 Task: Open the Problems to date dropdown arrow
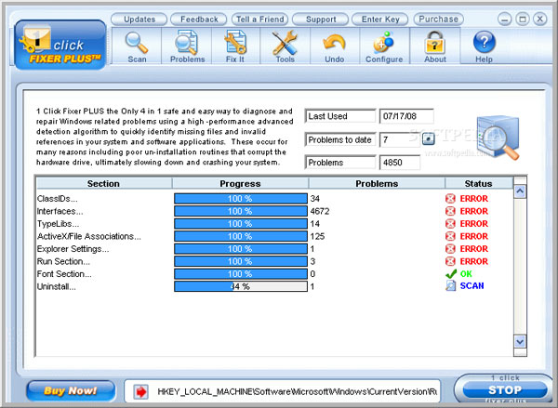tap(428, 139)
